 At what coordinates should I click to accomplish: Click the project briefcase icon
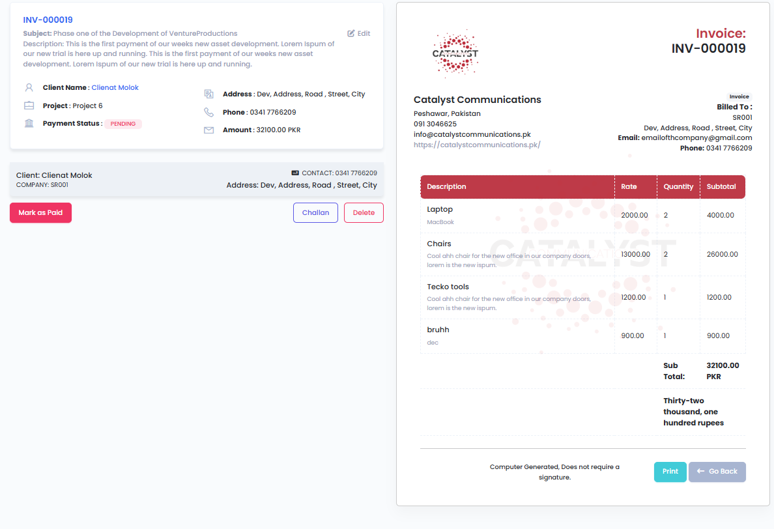coord(29,106)
